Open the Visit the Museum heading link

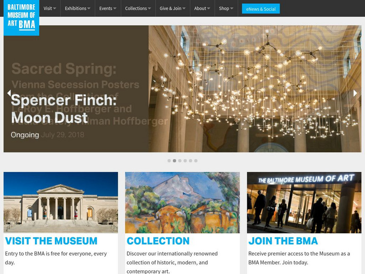point(51,241)
